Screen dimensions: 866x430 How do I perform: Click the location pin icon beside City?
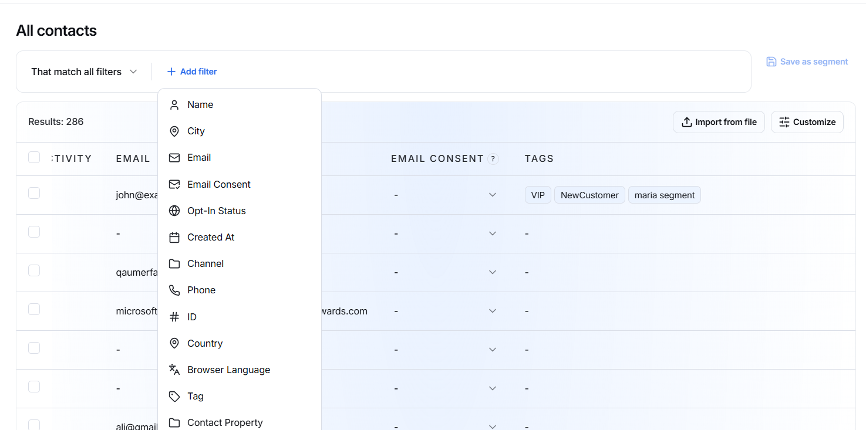[174, 131]
